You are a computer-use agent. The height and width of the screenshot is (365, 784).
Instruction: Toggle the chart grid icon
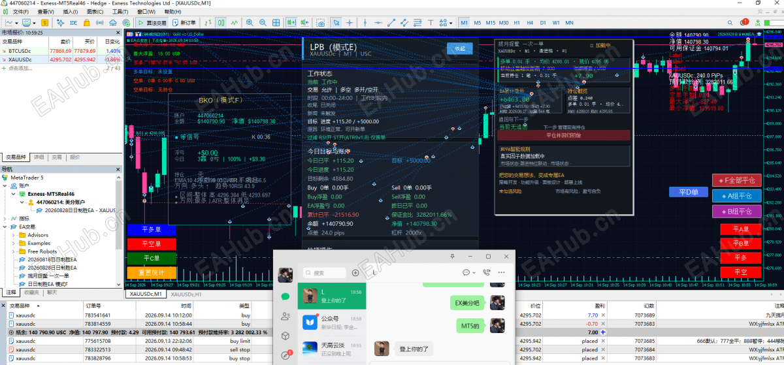(x=276, y=23)
